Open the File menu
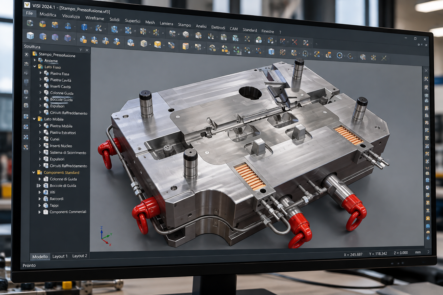443x295 pixels. (29, 13)
